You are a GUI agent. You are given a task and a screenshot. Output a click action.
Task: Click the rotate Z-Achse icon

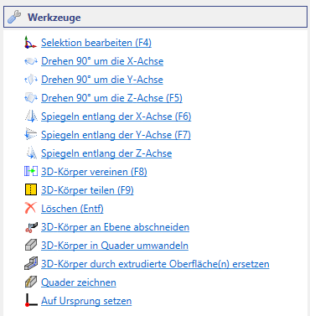click(30, 98)
